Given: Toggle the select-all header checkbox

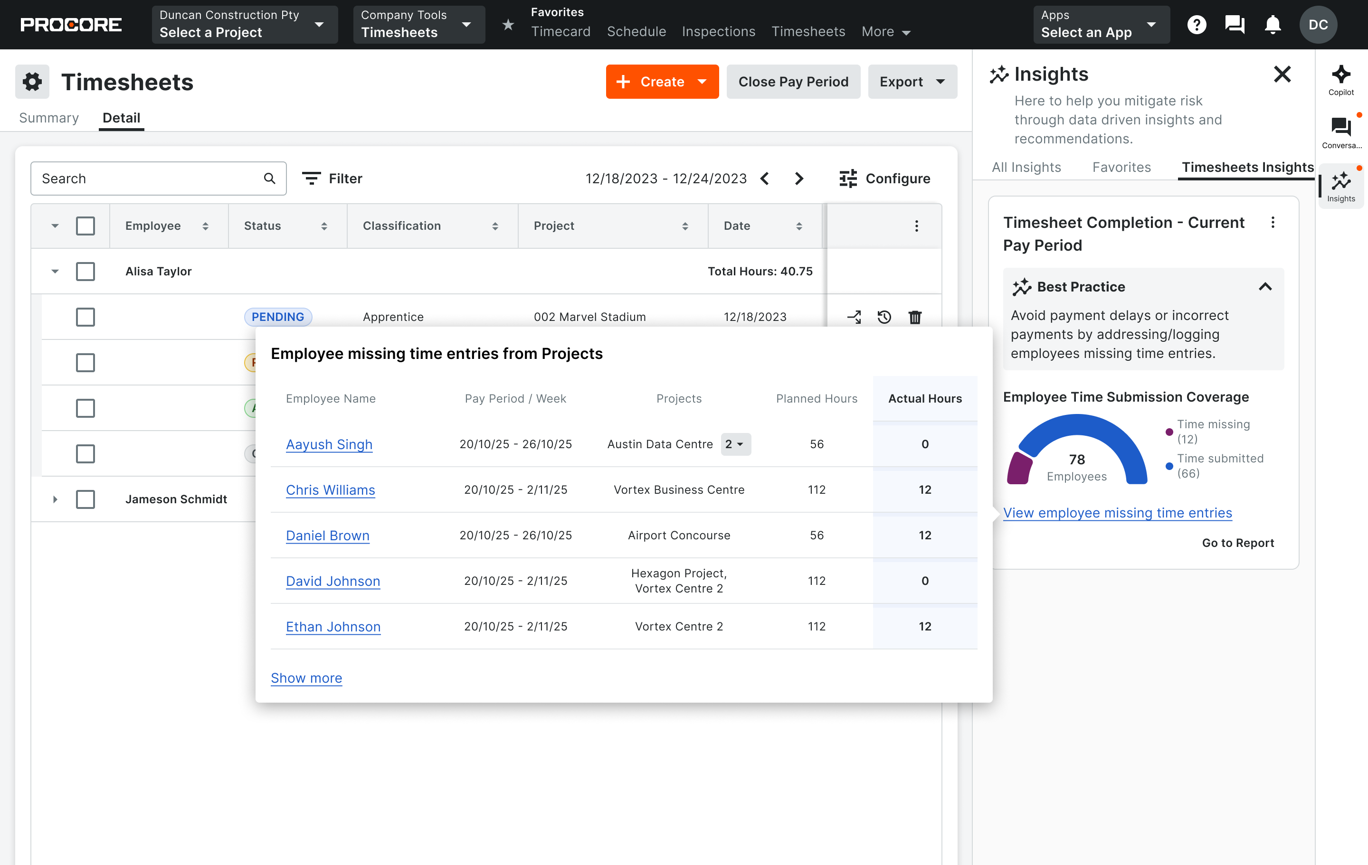Looking at the screenshot, I should (85, 226).
